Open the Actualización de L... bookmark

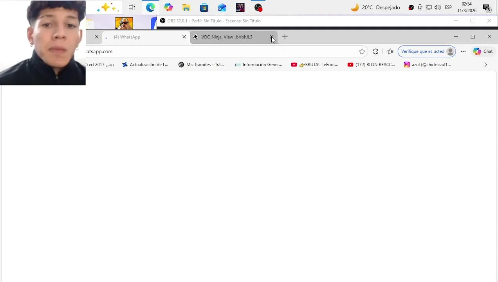click(x=145, y=65)
